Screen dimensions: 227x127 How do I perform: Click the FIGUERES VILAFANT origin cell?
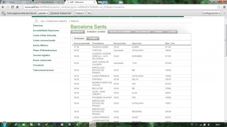pyautogui.click(x=102, y=97)
